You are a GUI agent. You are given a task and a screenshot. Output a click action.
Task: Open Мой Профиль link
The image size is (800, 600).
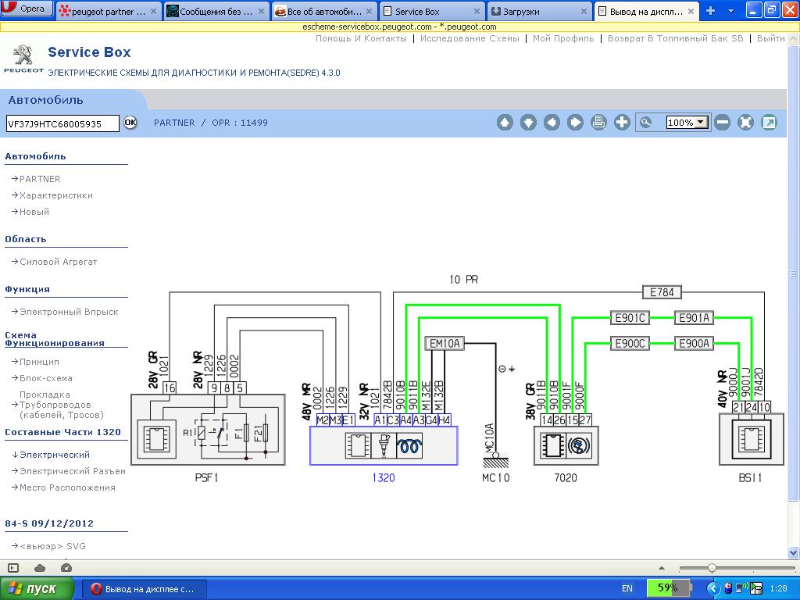pos(563,38)
